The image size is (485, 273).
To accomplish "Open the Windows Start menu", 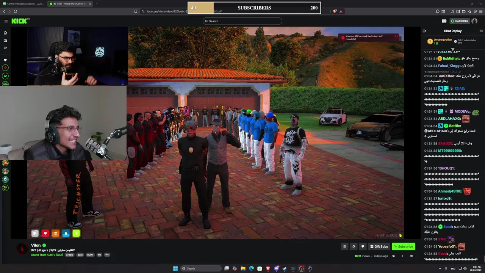I will point(175,268).
